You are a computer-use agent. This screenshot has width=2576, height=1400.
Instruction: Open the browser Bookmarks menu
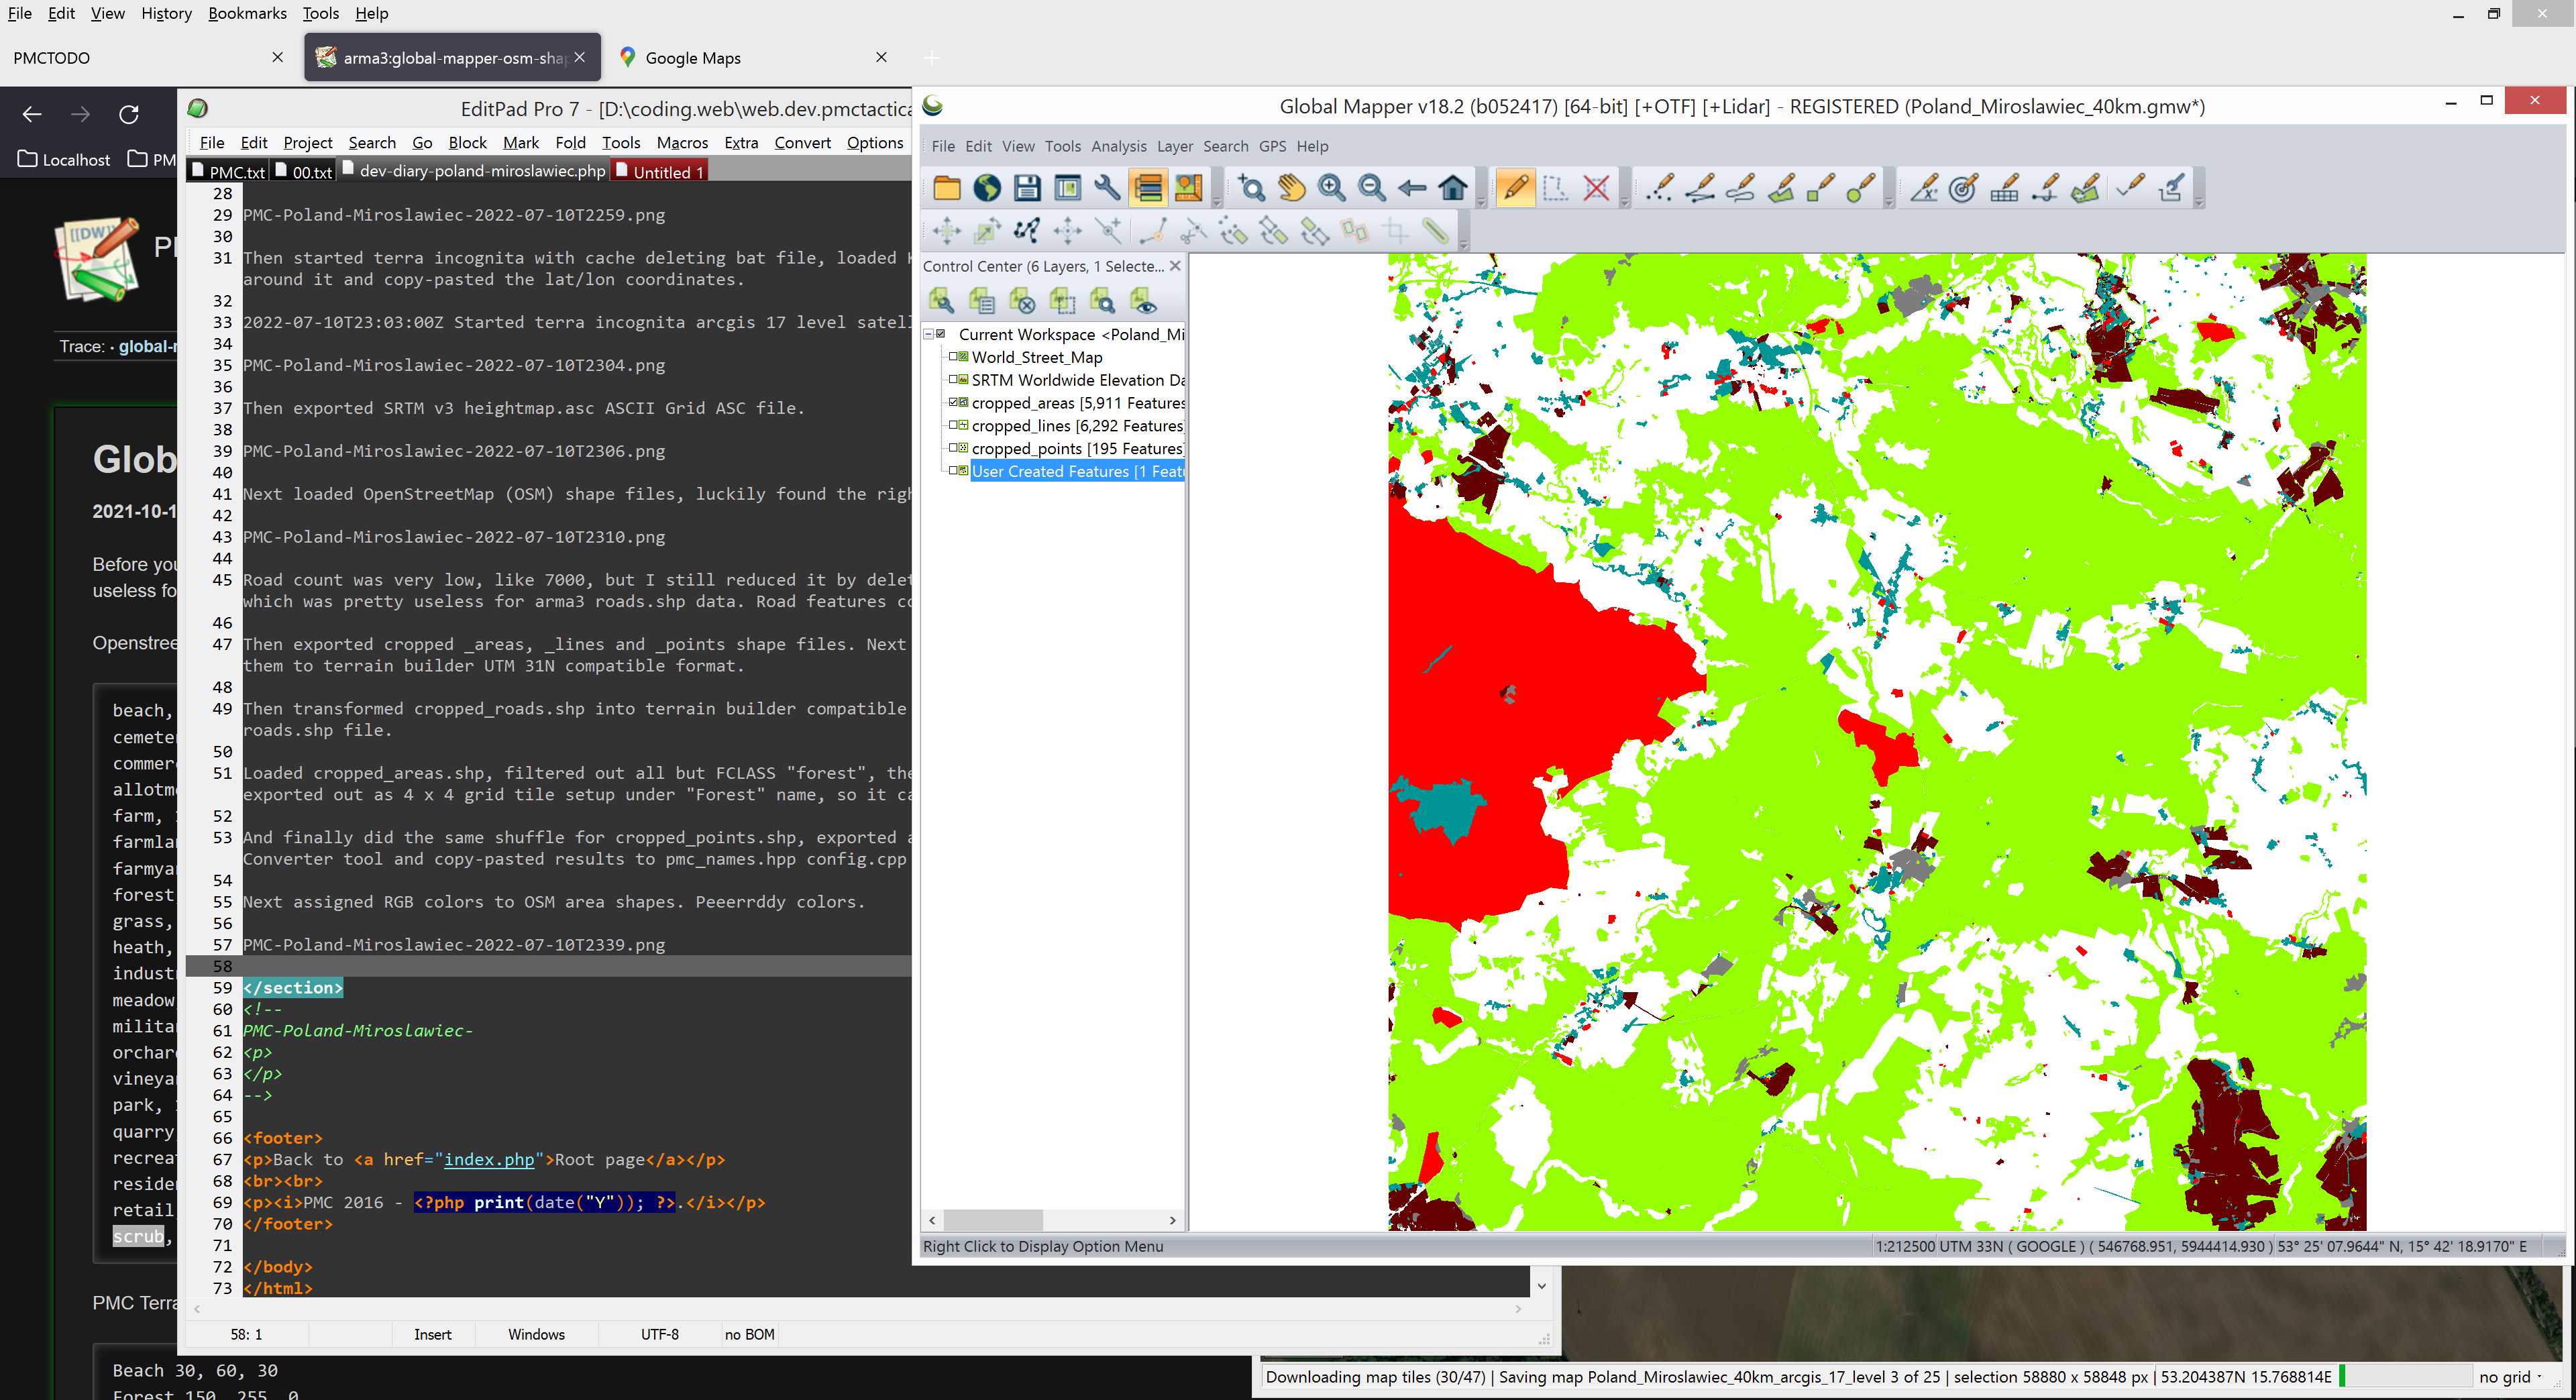coord(247,13)
